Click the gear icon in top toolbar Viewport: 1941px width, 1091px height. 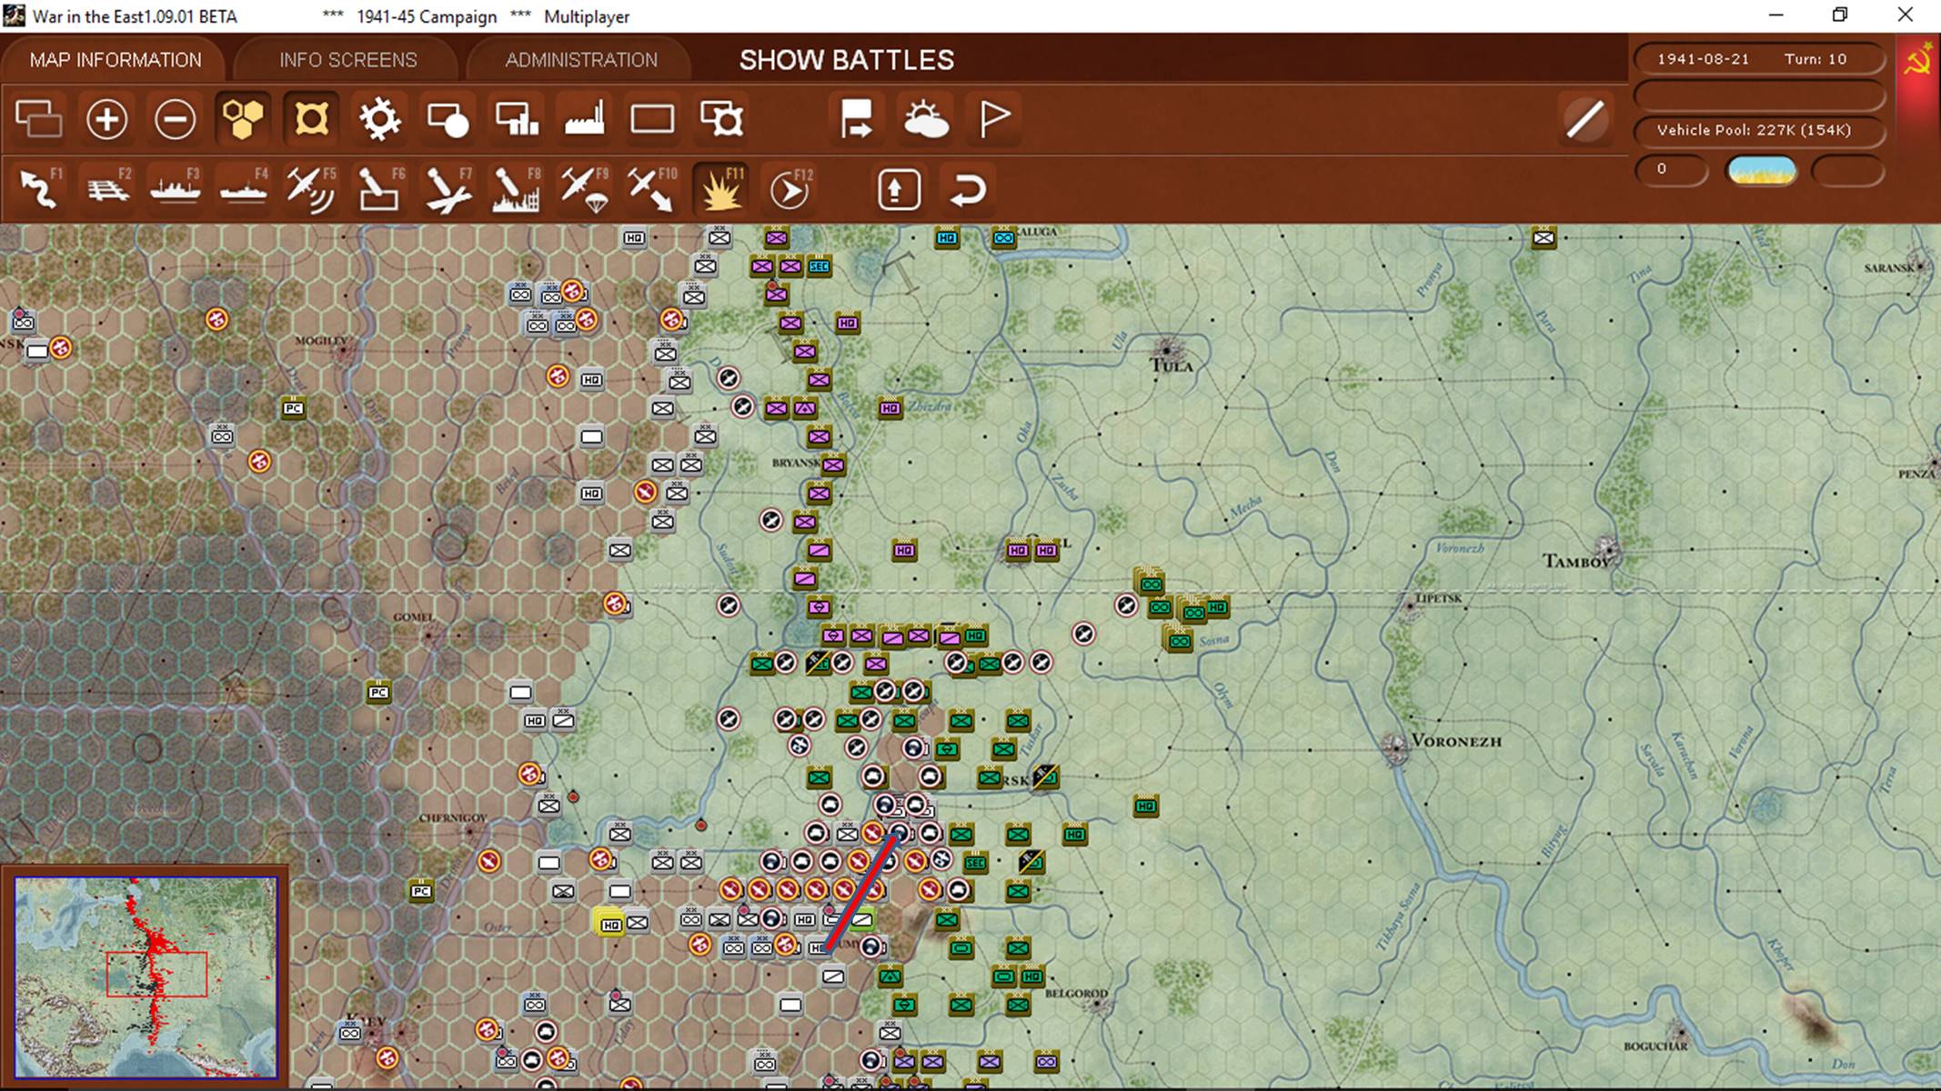379,119
